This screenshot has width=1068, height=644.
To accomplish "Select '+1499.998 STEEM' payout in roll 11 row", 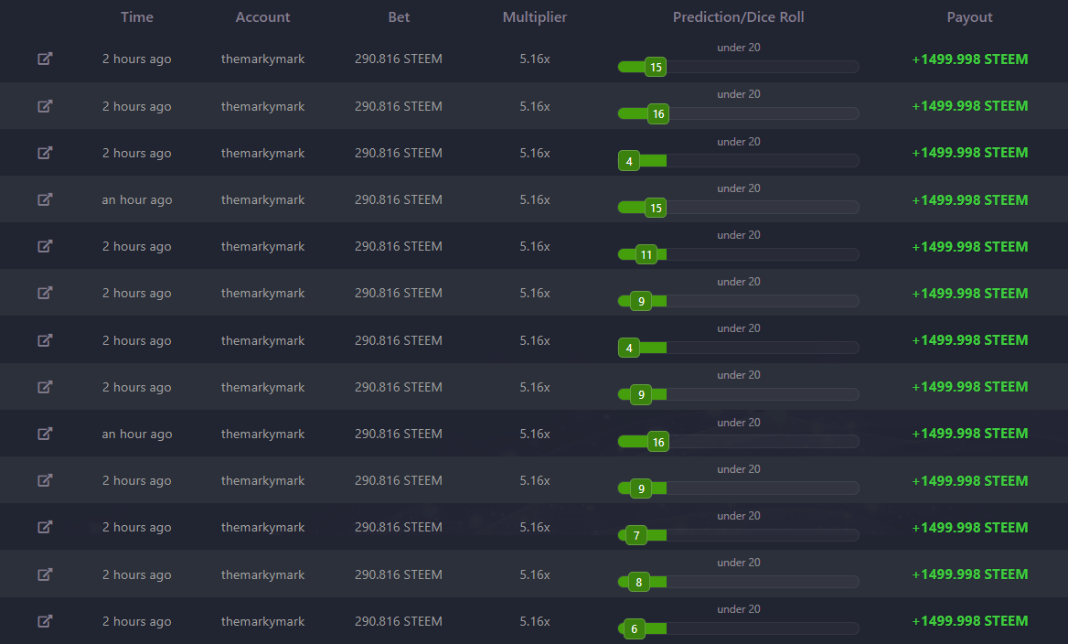I will click(x=970, y=247).
